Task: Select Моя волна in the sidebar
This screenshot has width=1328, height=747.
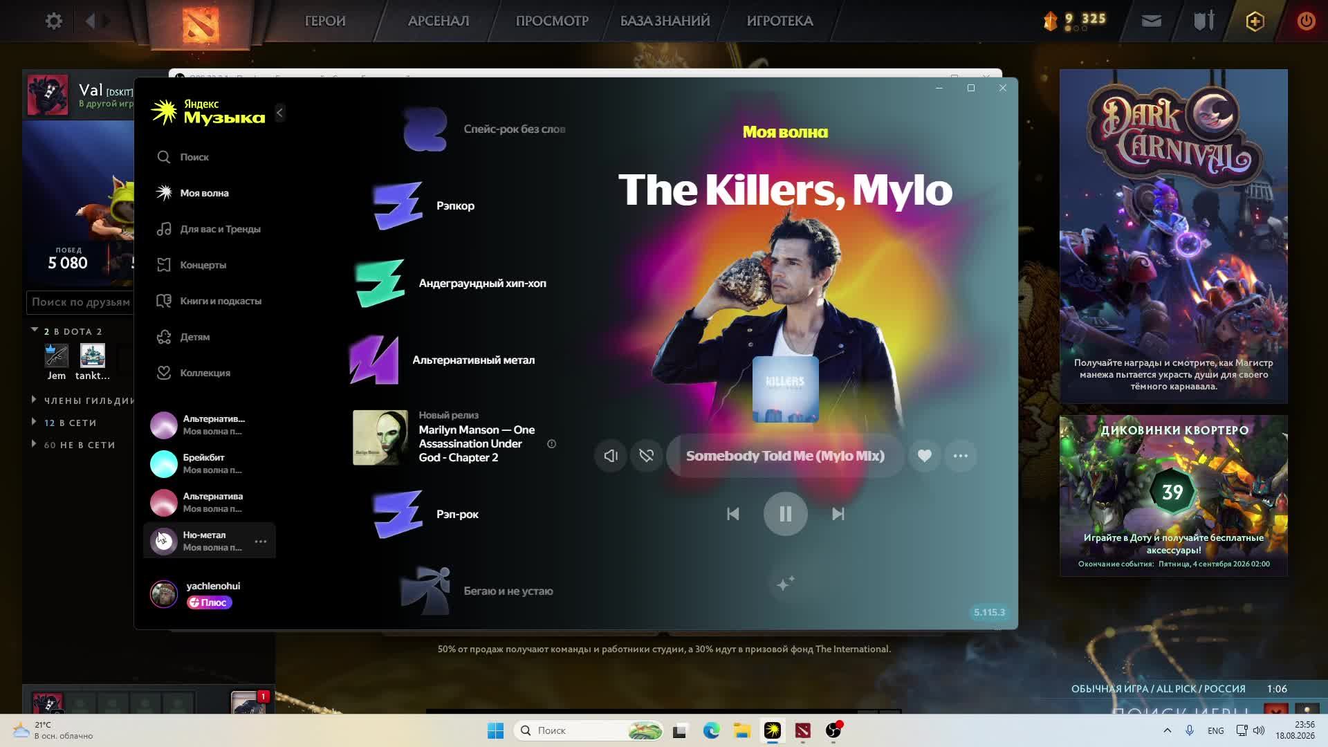Action: [x=193, y=193]
